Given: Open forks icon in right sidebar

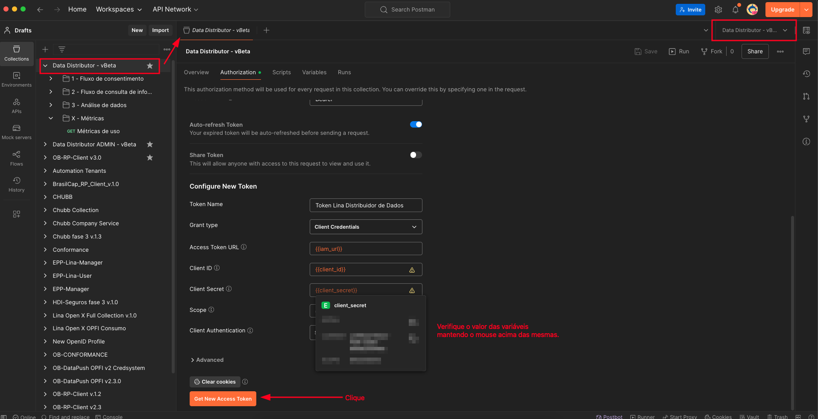Looking at the screenshot, I should point(806,119).
